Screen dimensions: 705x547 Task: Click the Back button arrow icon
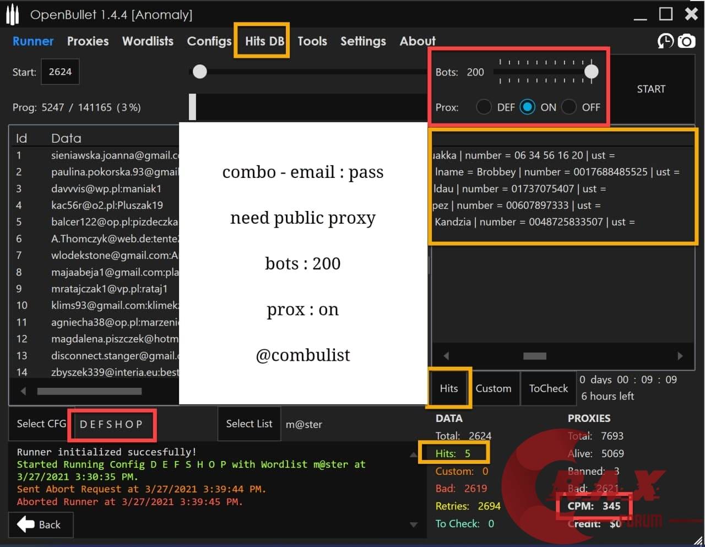click(x=26, y=524)
